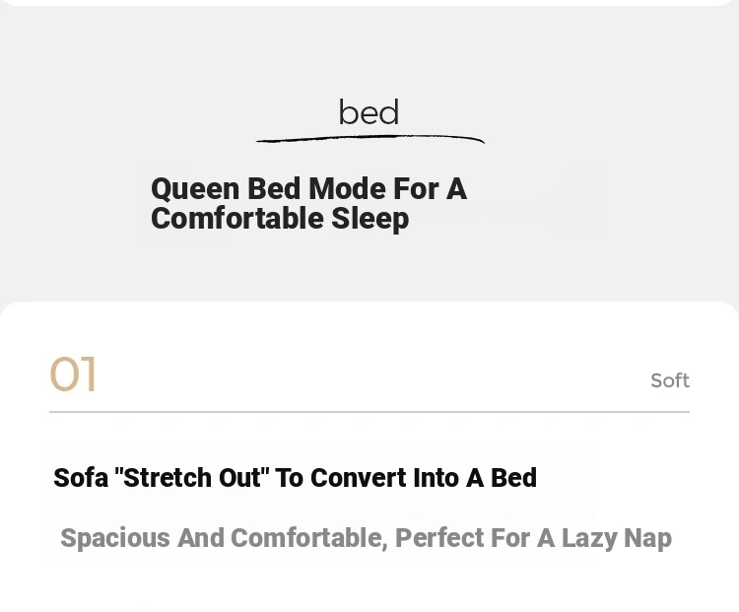The height and width of the screenshot is (612, 739).
Task: Click the brush-stroke underline beneath "bed"
Action: pyautogui.click(x=369, y=139)
